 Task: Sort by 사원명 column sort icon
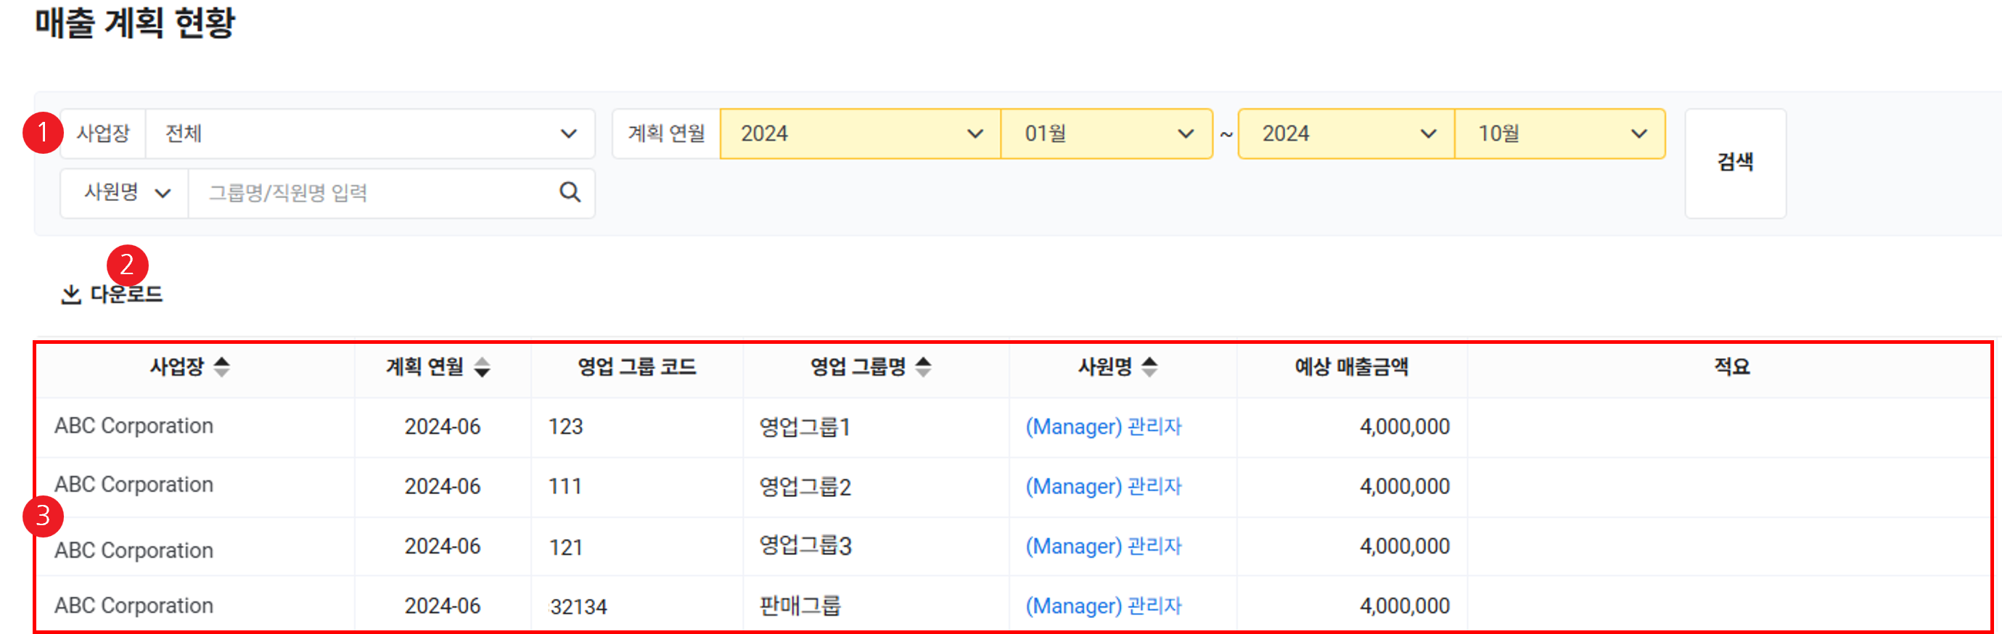click(1149, 367)
